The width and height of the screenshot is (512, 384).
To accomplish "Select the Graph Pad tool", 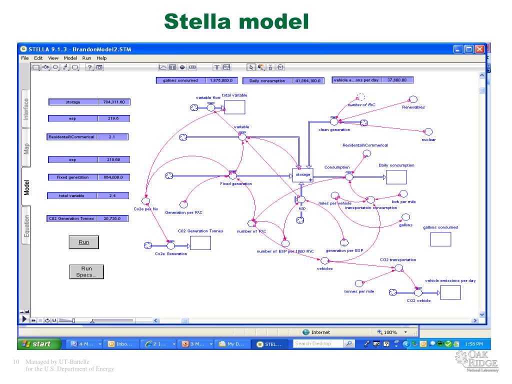I will pyautogui.click(x=162, y=67).
